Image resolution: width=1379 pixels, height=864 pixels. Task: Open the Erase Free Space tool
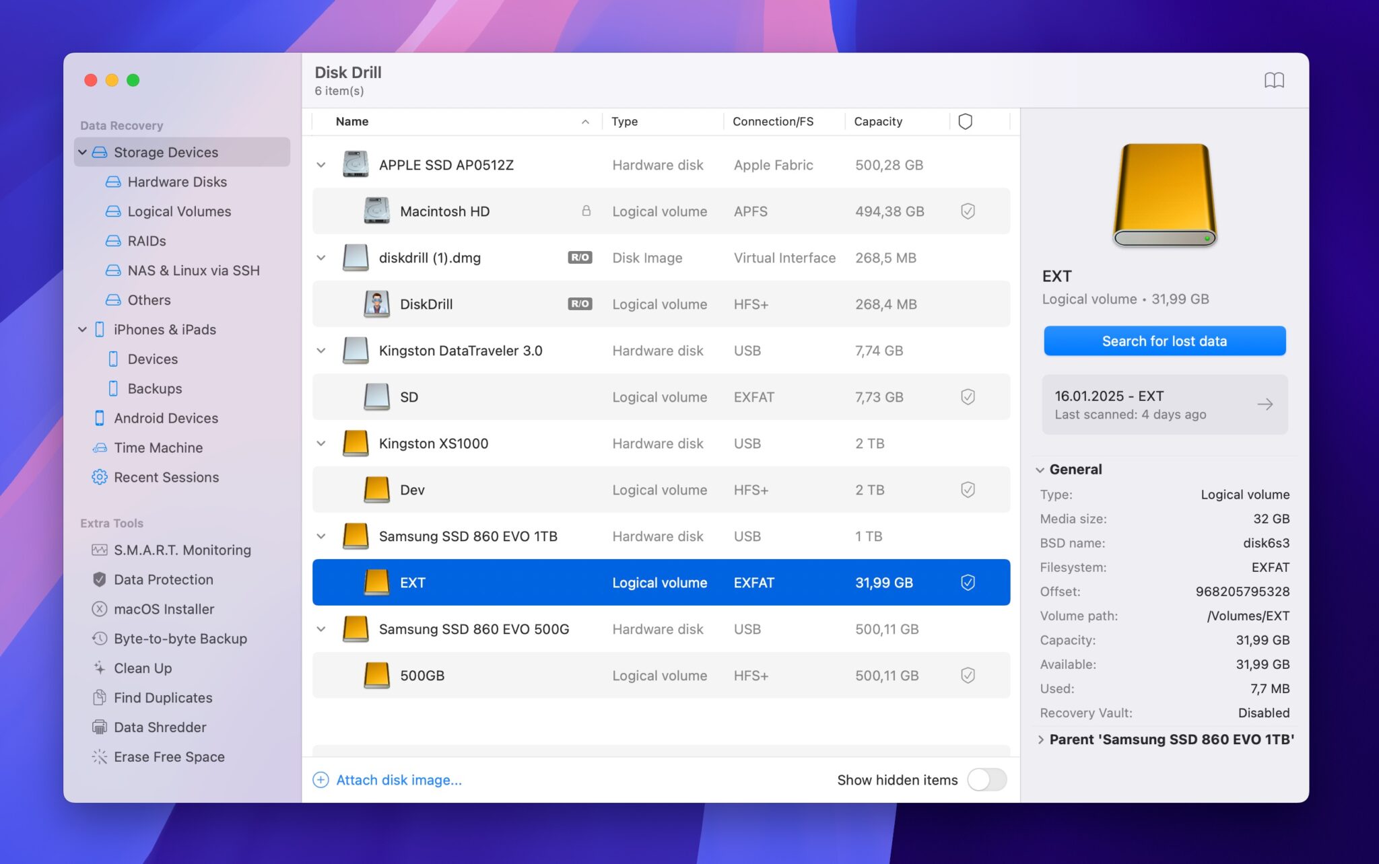click(x=168, y=756)
